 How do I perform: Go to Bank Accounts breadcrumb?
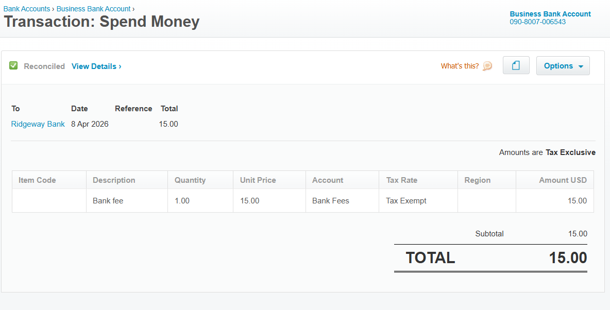[x=27, y=9]
